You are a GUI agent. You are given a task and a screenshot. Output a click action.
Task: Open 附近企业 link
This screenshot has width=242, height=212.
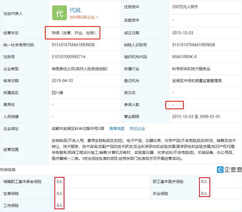pyautogui.click(x=137, y=129)
